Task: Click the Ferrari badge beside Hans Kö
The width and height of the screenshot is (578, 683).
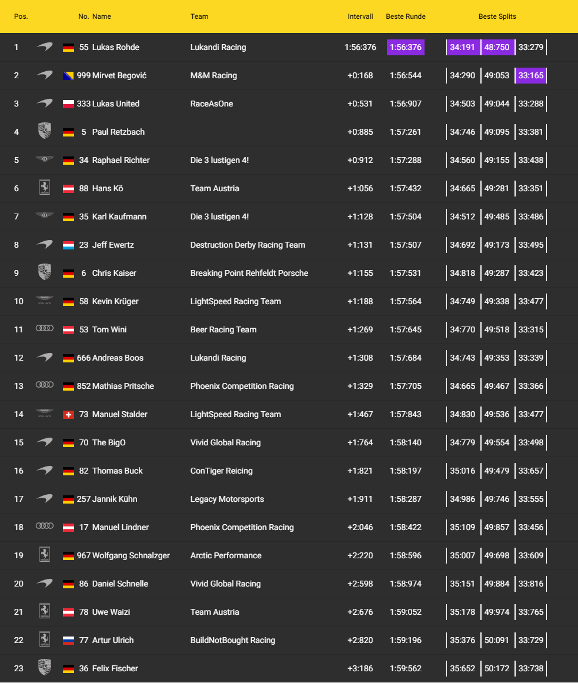Action: coord(45,188)
